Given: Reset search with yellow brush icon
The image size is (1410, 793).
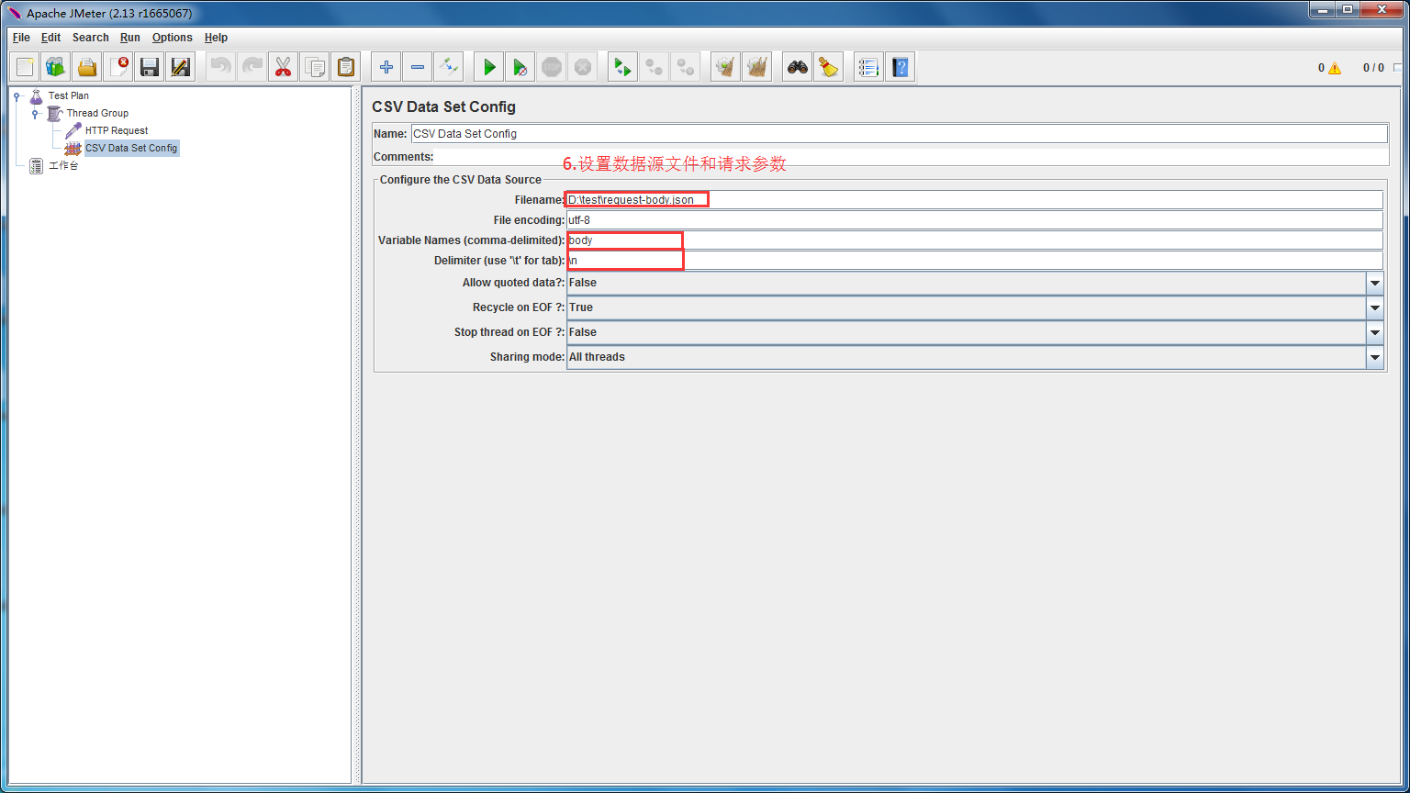Looking at the screenshot, I should coord(829,67).
